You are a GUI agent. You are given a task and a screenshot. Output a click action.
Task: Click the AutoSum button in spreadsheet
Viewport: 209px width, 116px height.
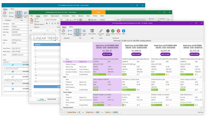click(x=162, y=19)
